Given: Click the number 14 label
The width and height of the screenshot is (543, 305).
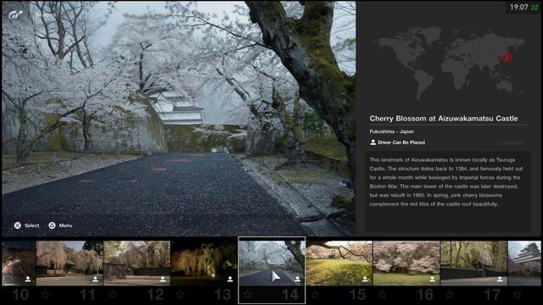Looking at the screenshot, I should click(x=290, y=295).
